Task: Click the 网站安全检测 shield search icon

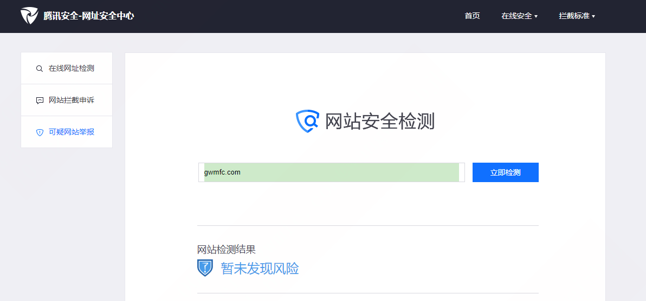Action: 308,121
